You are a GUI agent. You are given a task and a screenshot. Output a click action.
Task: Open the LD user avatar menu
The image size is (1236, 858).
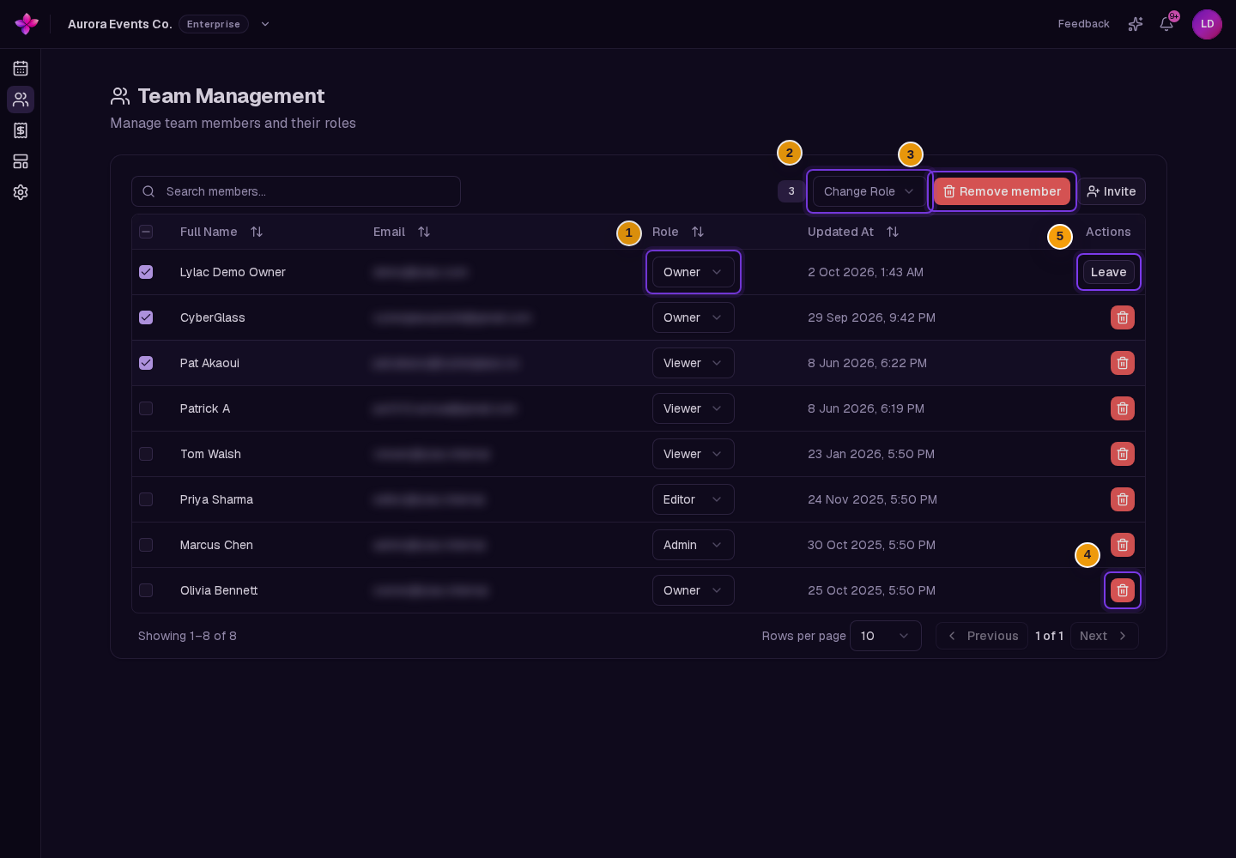[1207, 24]
